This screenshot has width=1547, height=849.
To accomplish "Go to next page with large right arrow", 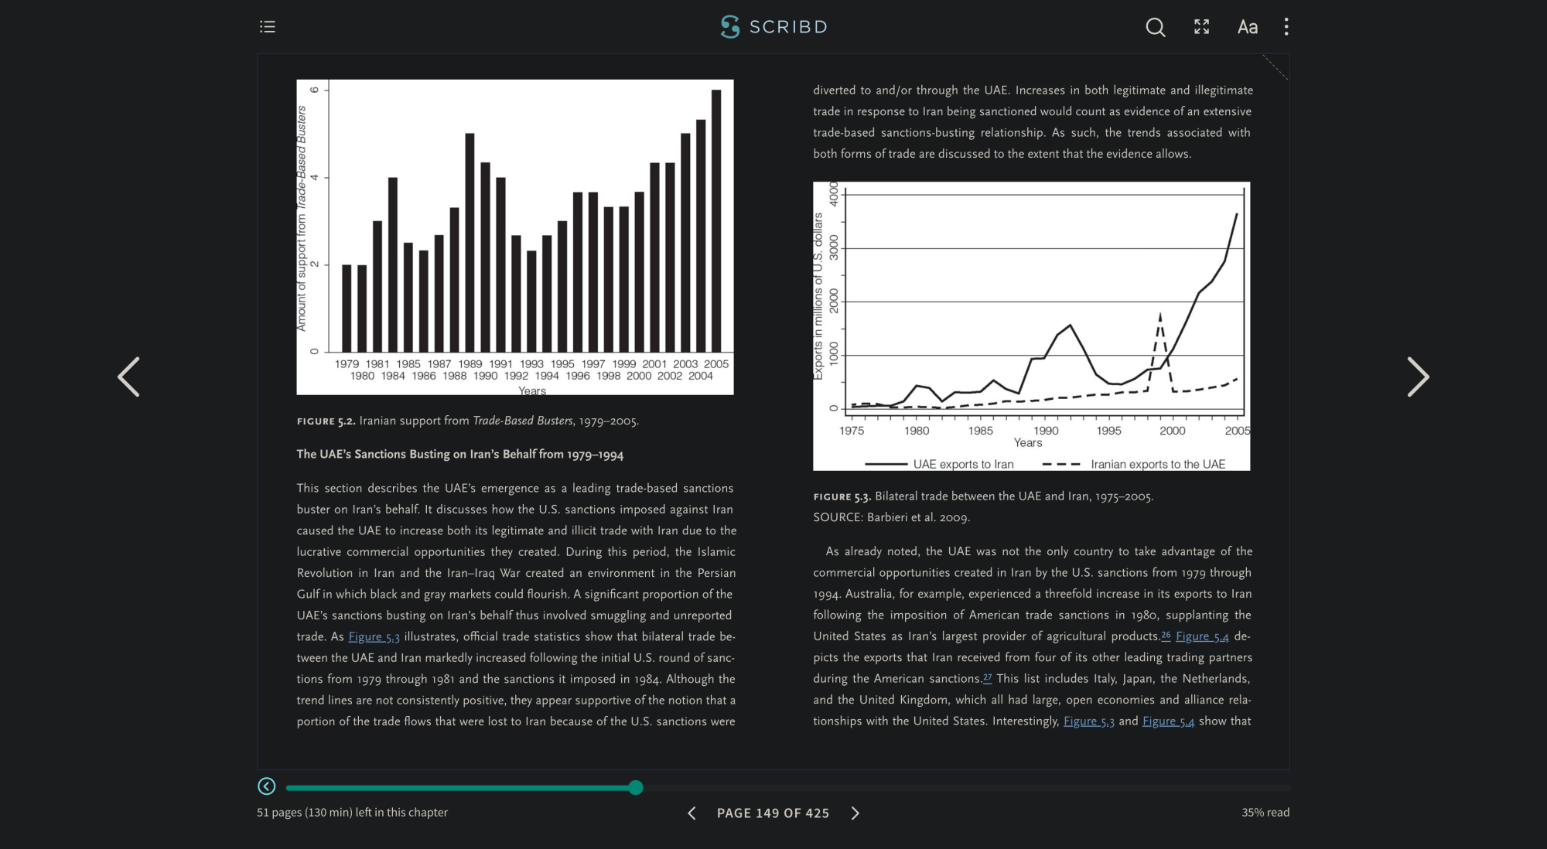I will coord(1418,377).
